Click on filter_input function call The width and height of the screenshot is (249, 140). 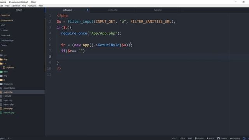pos(81,22)
